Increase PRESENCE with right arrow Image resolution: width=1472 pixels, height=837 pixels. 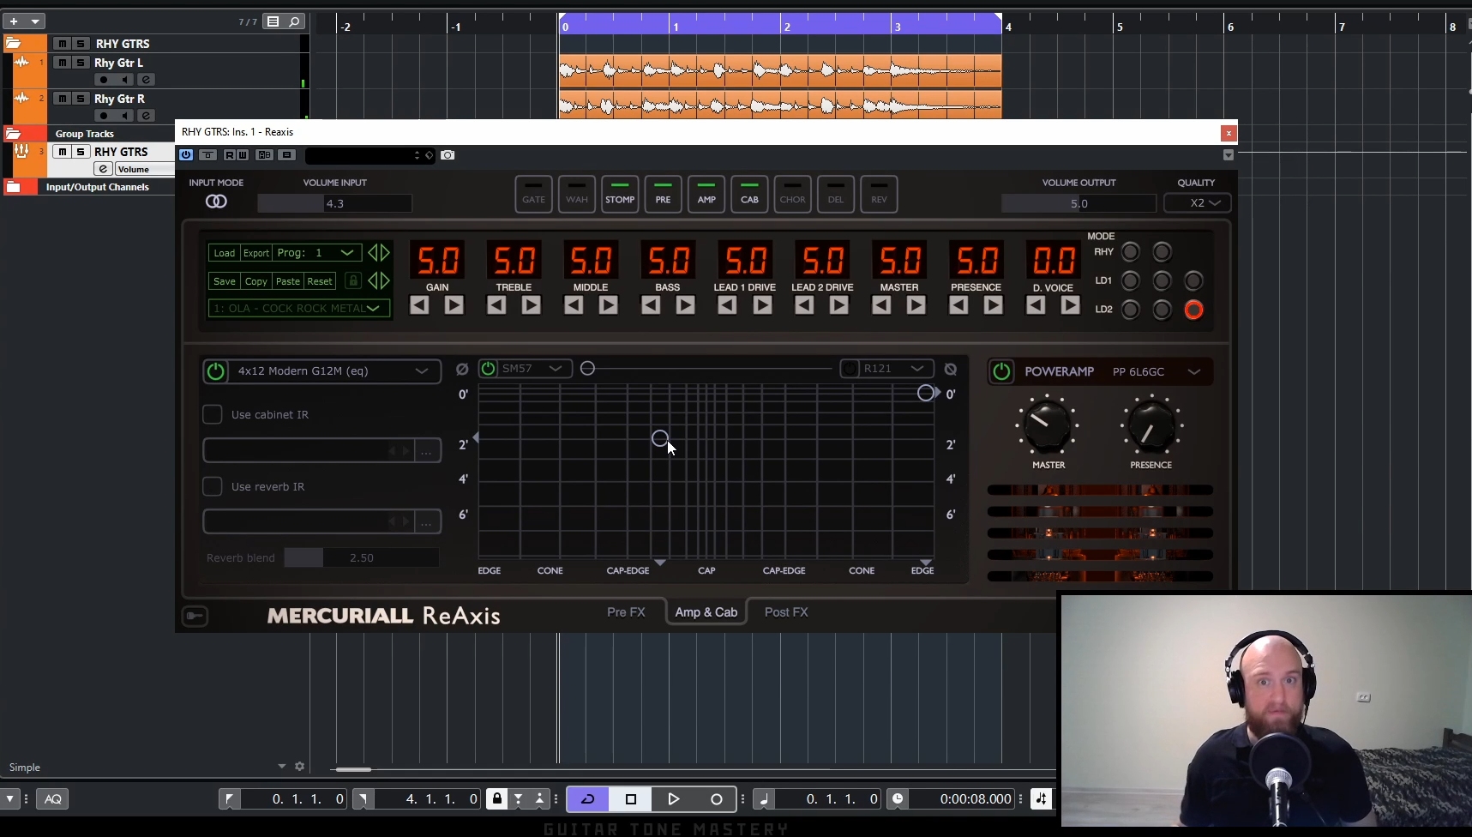point(993,305)
